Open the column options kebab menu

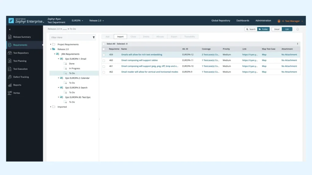297,44
